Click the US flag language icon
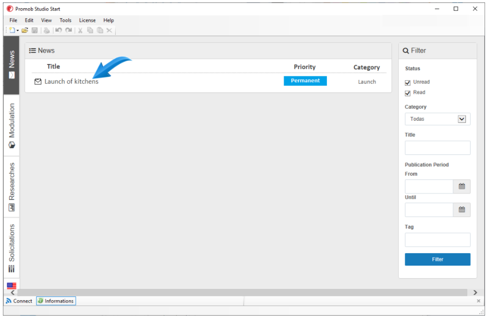 [12, 285]
